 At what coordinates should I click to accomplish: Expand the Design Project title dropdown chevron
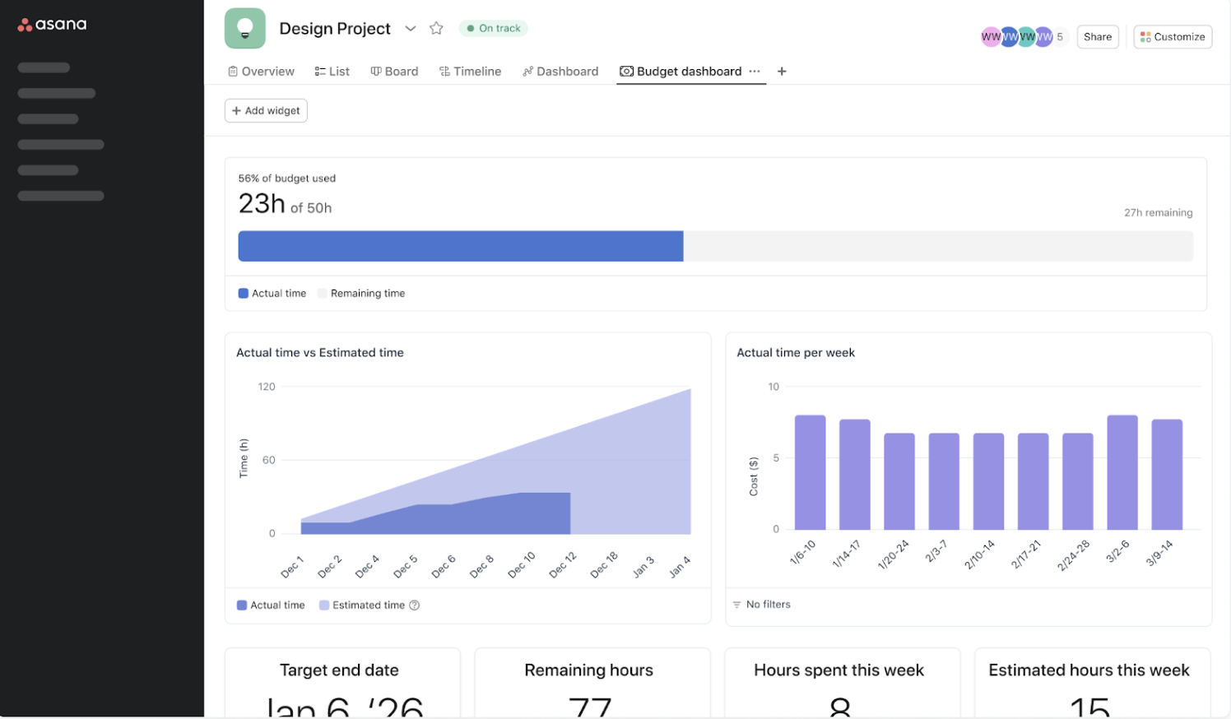coord(410,29)
